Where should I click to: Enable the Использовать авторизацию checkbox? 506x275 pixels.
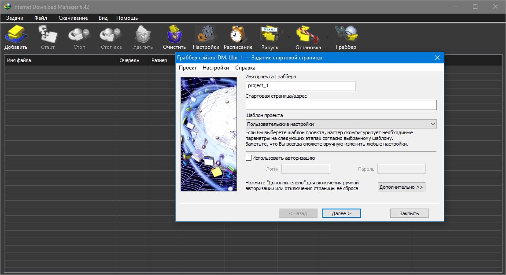coord(248,158)
